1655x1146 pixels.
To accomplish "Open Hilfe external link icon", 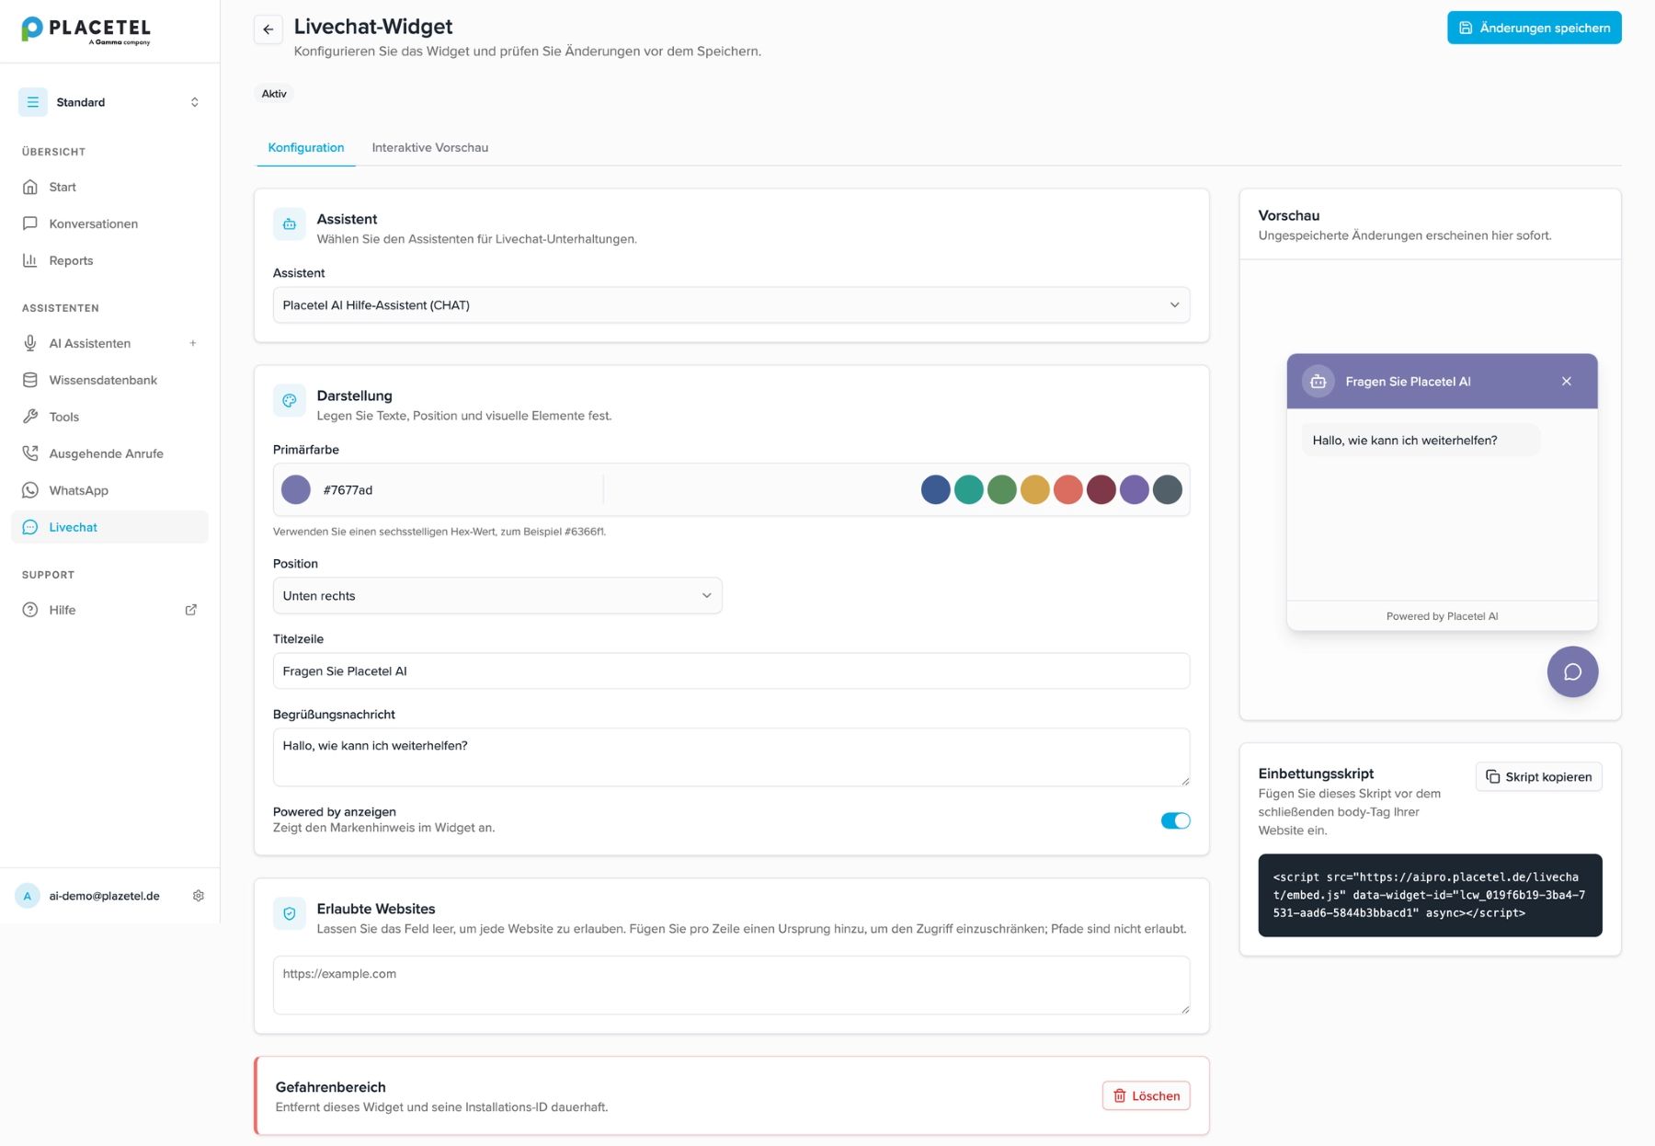I will pyautogui.click(x=191, y=610).
